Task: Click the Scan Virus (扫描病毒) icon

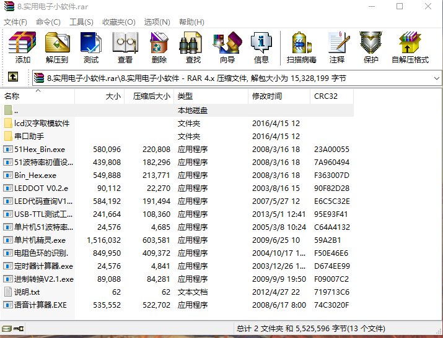Action: (302, 43)
